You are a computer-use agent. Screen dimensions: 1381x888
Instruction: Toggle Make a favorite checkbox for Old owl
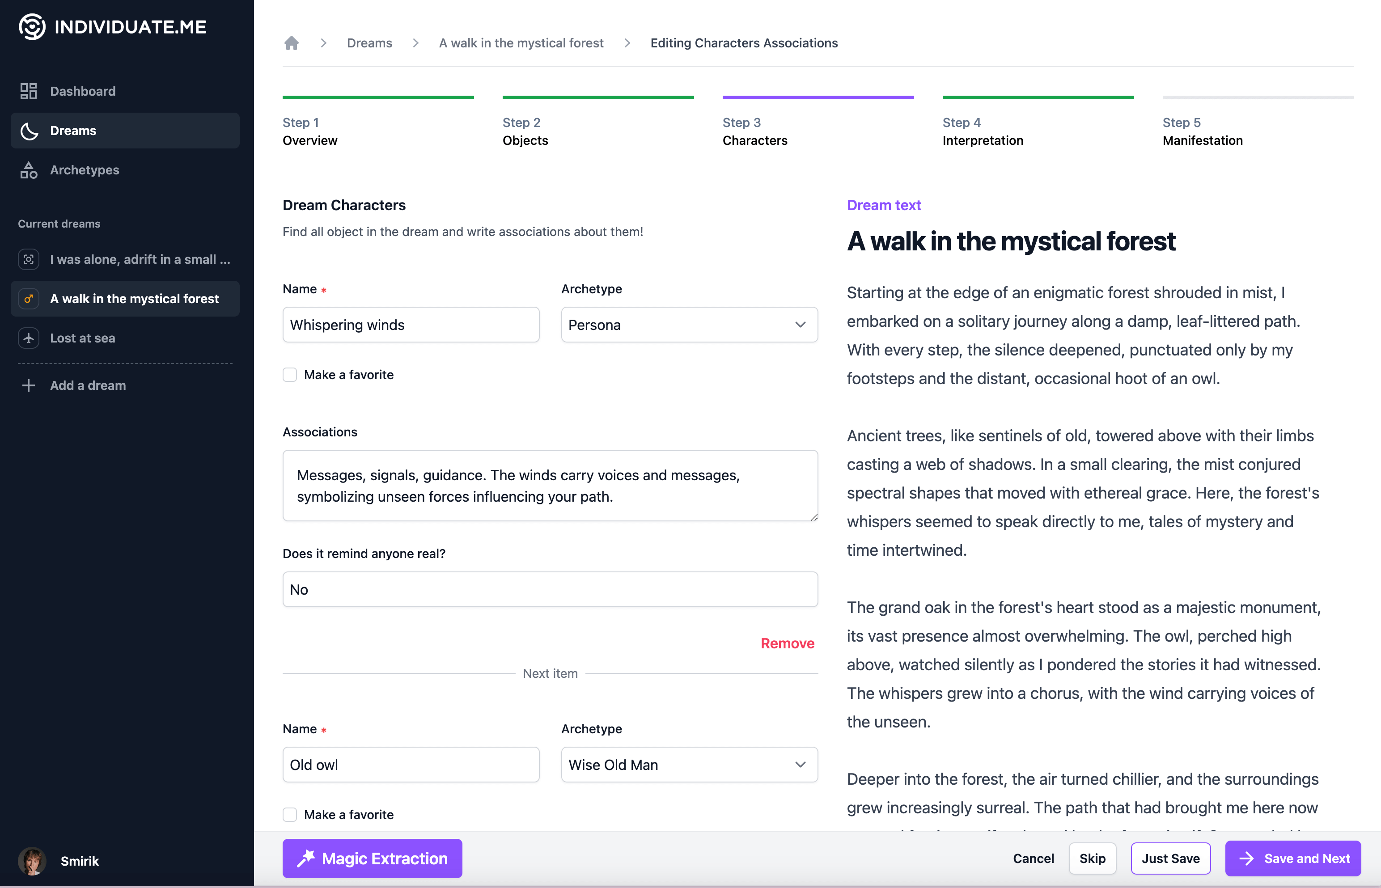(x=290, y=813)
